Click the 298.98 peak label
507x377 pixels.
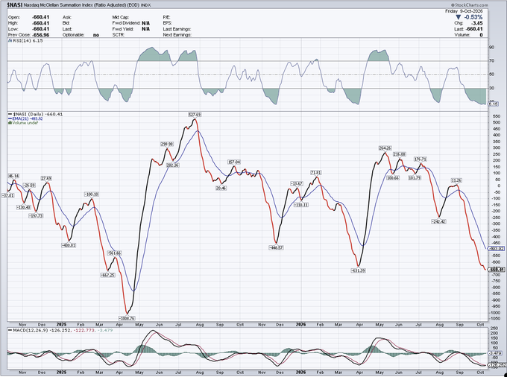[167, 144]
